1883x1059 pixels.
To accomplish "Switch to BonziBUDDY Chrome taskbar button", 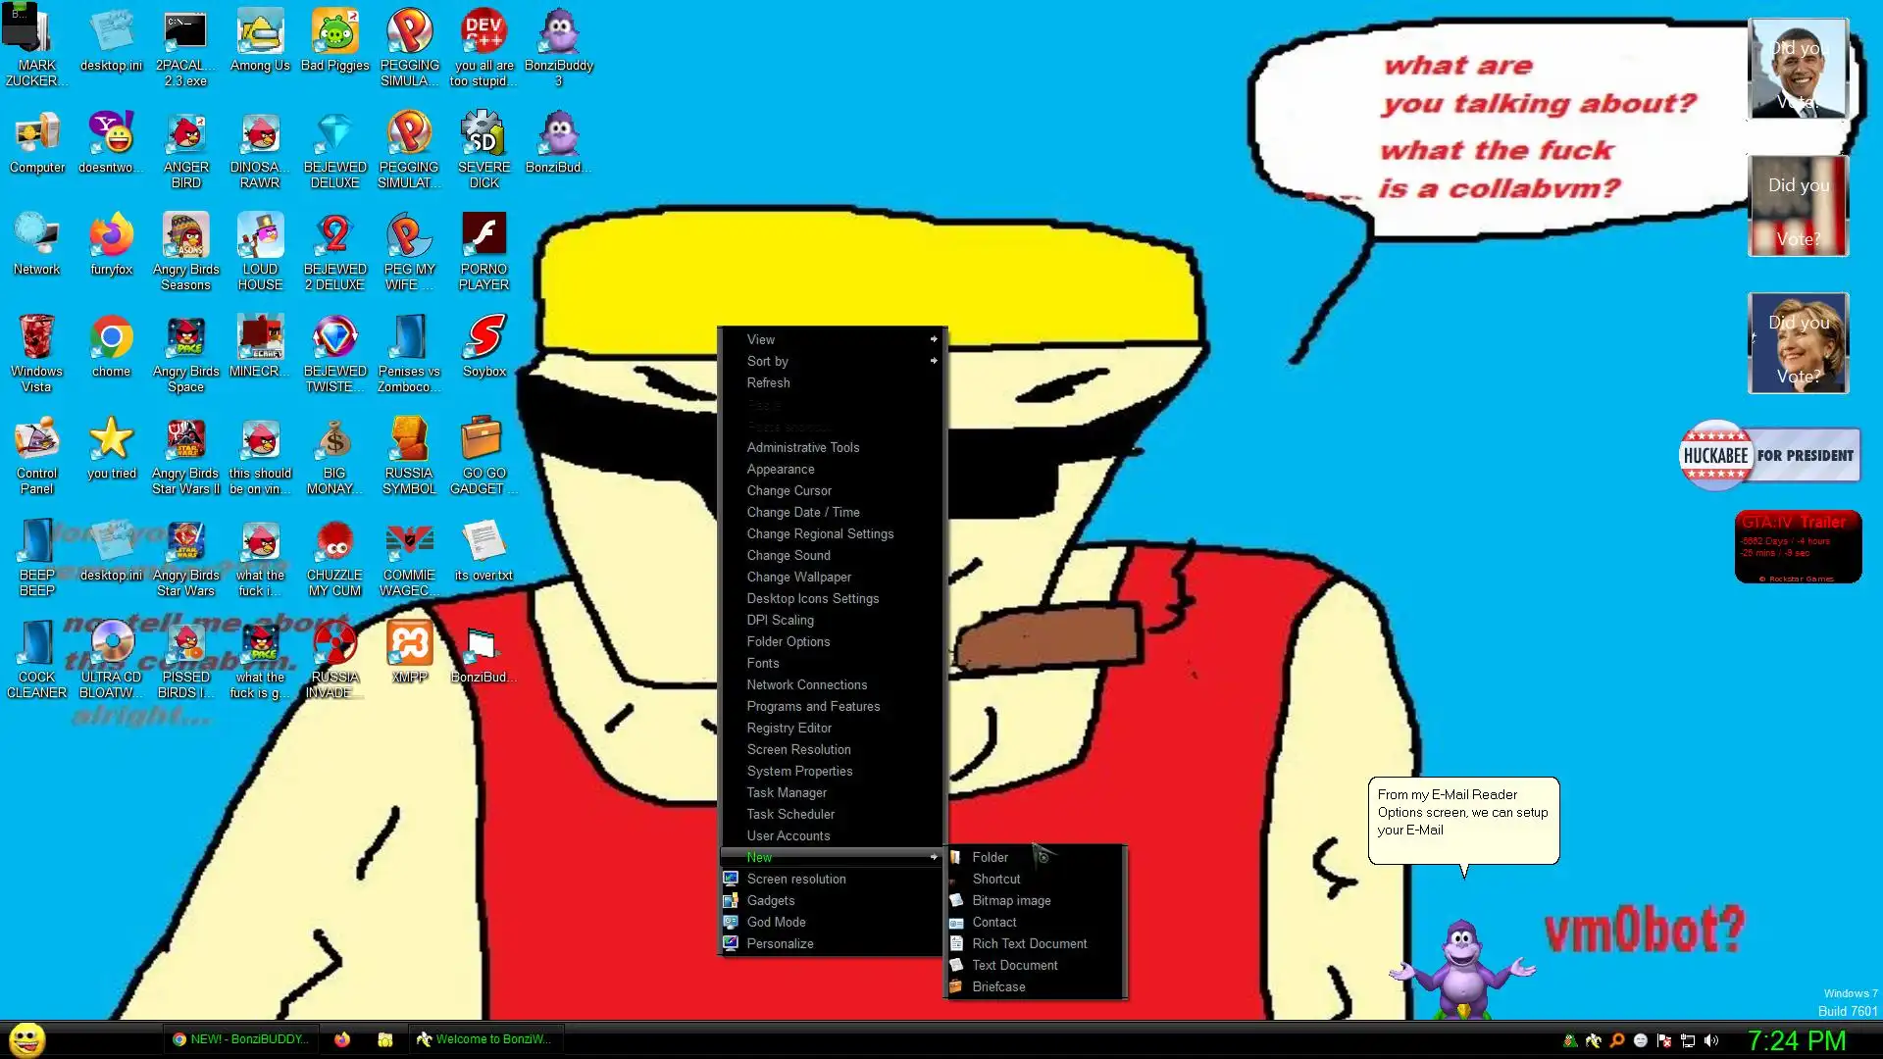I will pos(240,1039).
